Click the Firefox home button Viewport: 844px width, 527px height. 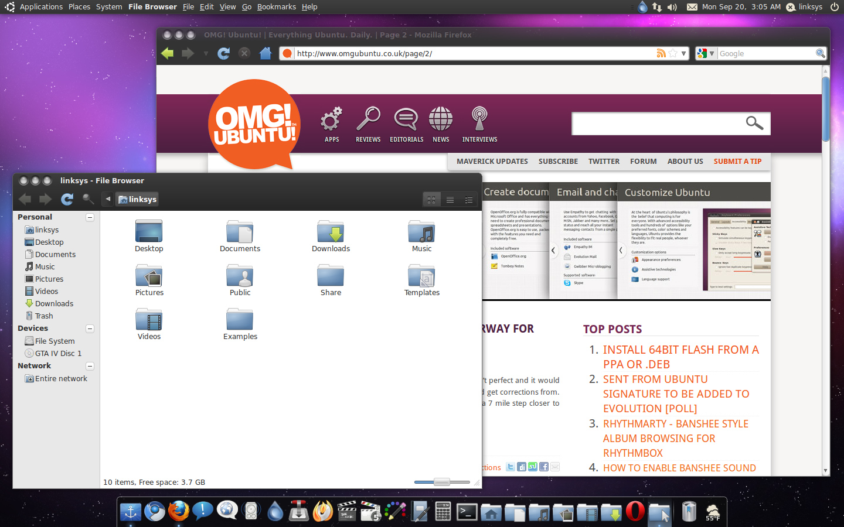266,53
